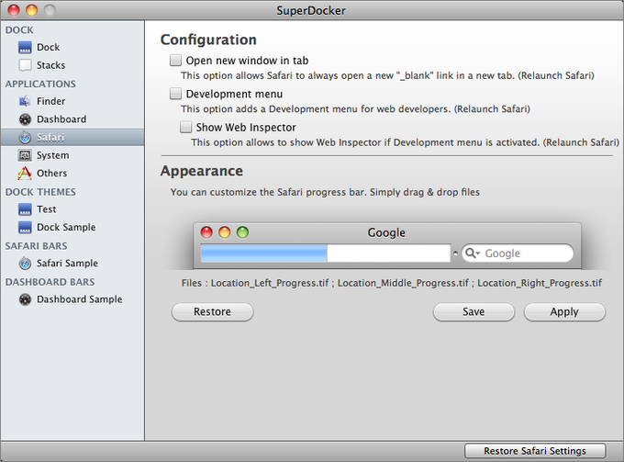
Task: Minimize the SuperDocker window
Action: [32, 10]
